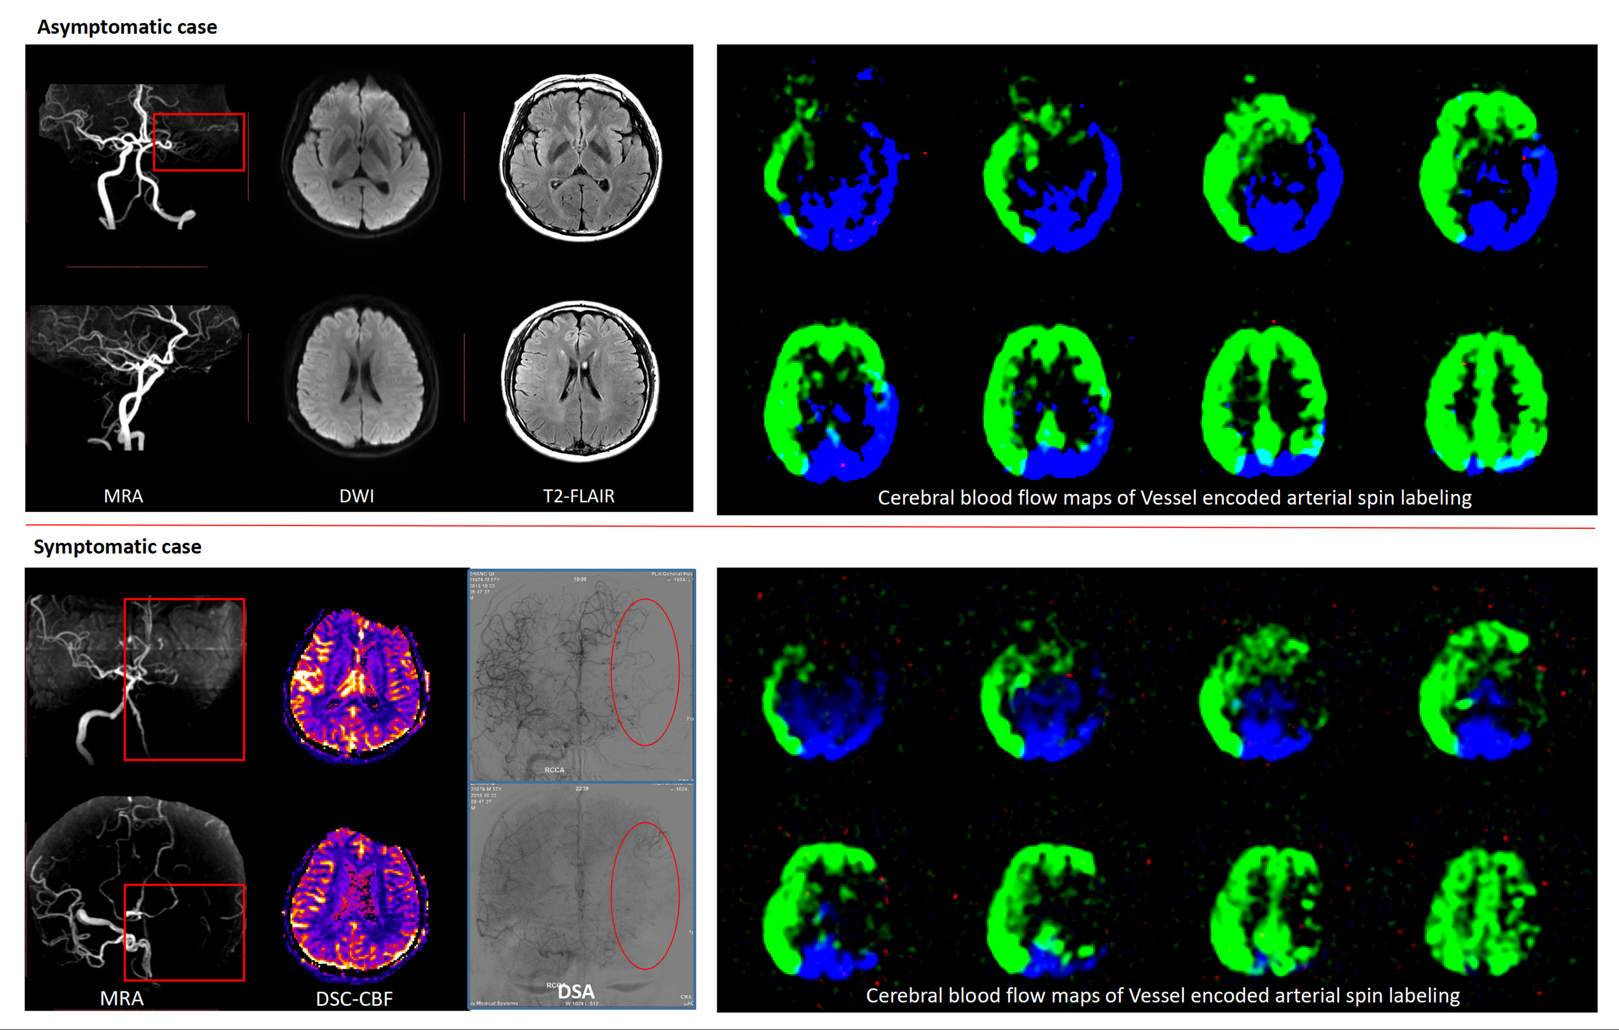Viewport: 1619px width, 1030px height.
Task: Click the 'Asymptomatic case' heading
Action: pyautogui.click(x=127, y=27)
